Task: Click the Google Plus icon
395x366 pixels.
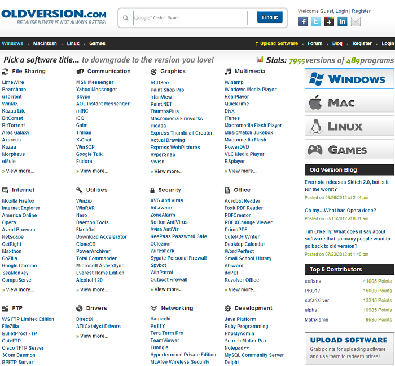Action: [x=329, y=21]
